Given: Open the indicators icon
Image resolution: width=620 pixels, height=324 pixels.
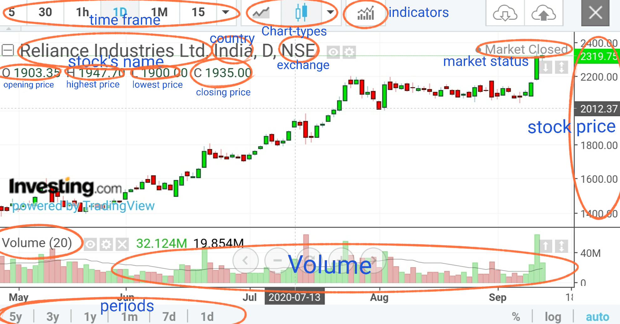Looking at the screenshot, I should coord(366,13).
